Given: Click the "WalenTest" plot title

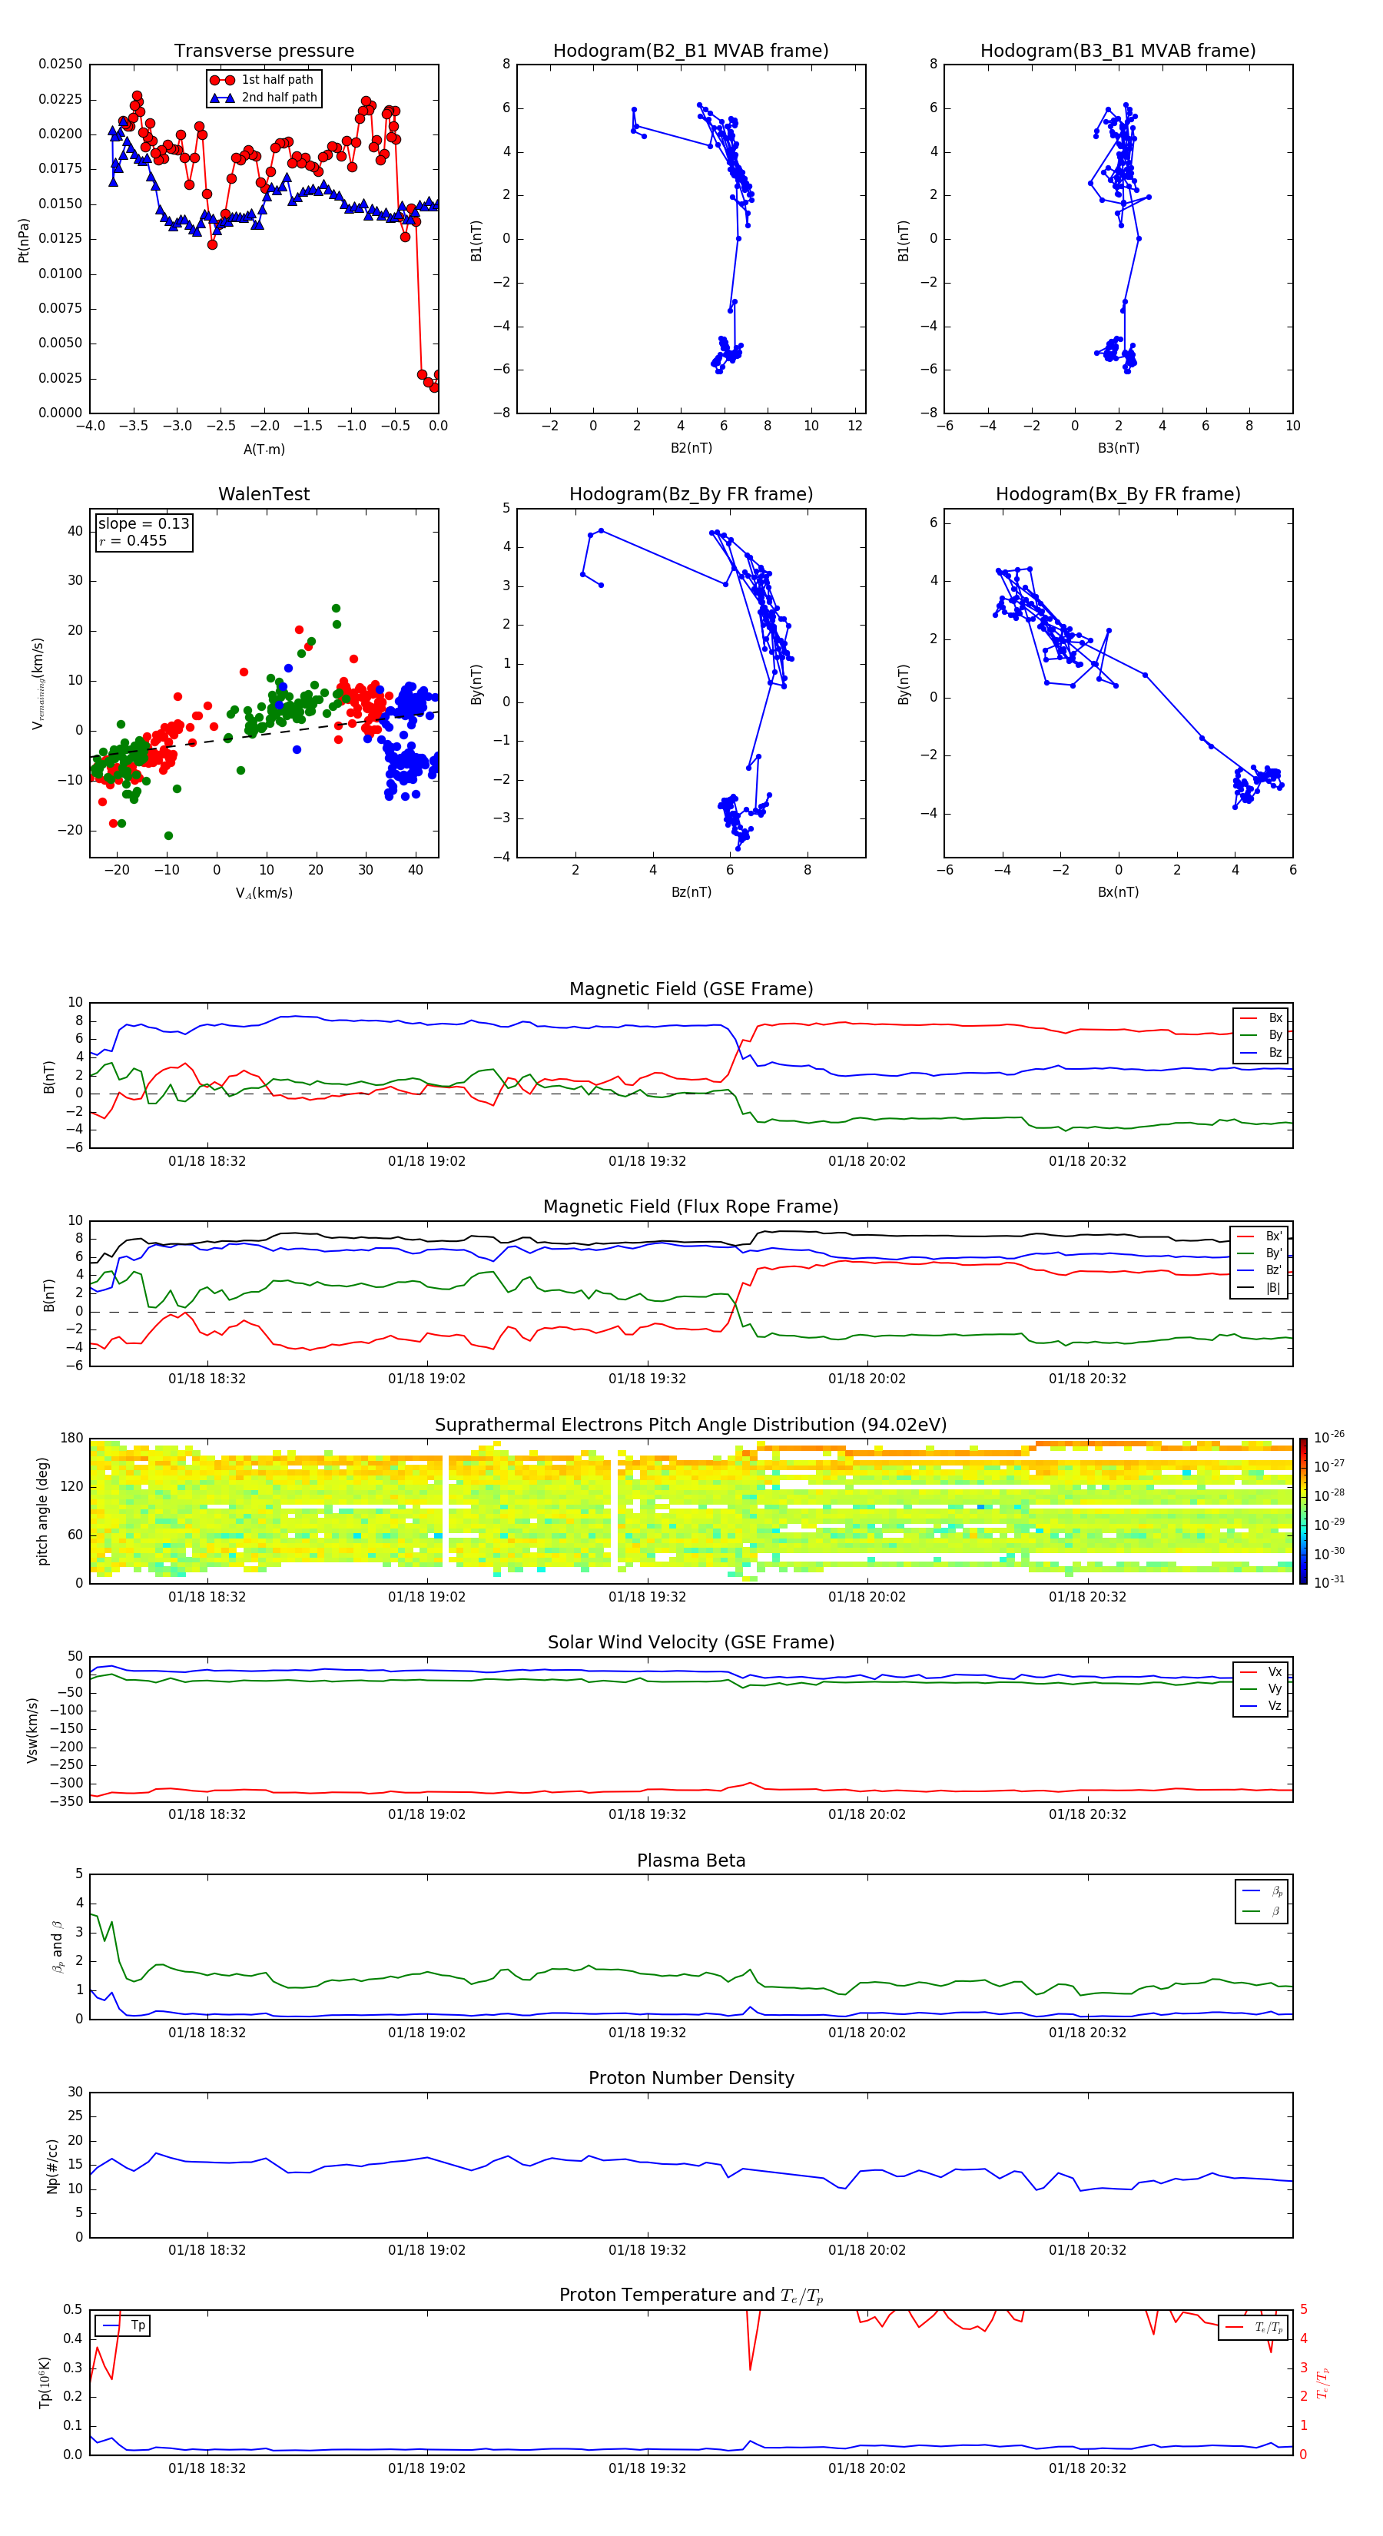Looking at the screenshot, I should [x=264, y=494].
